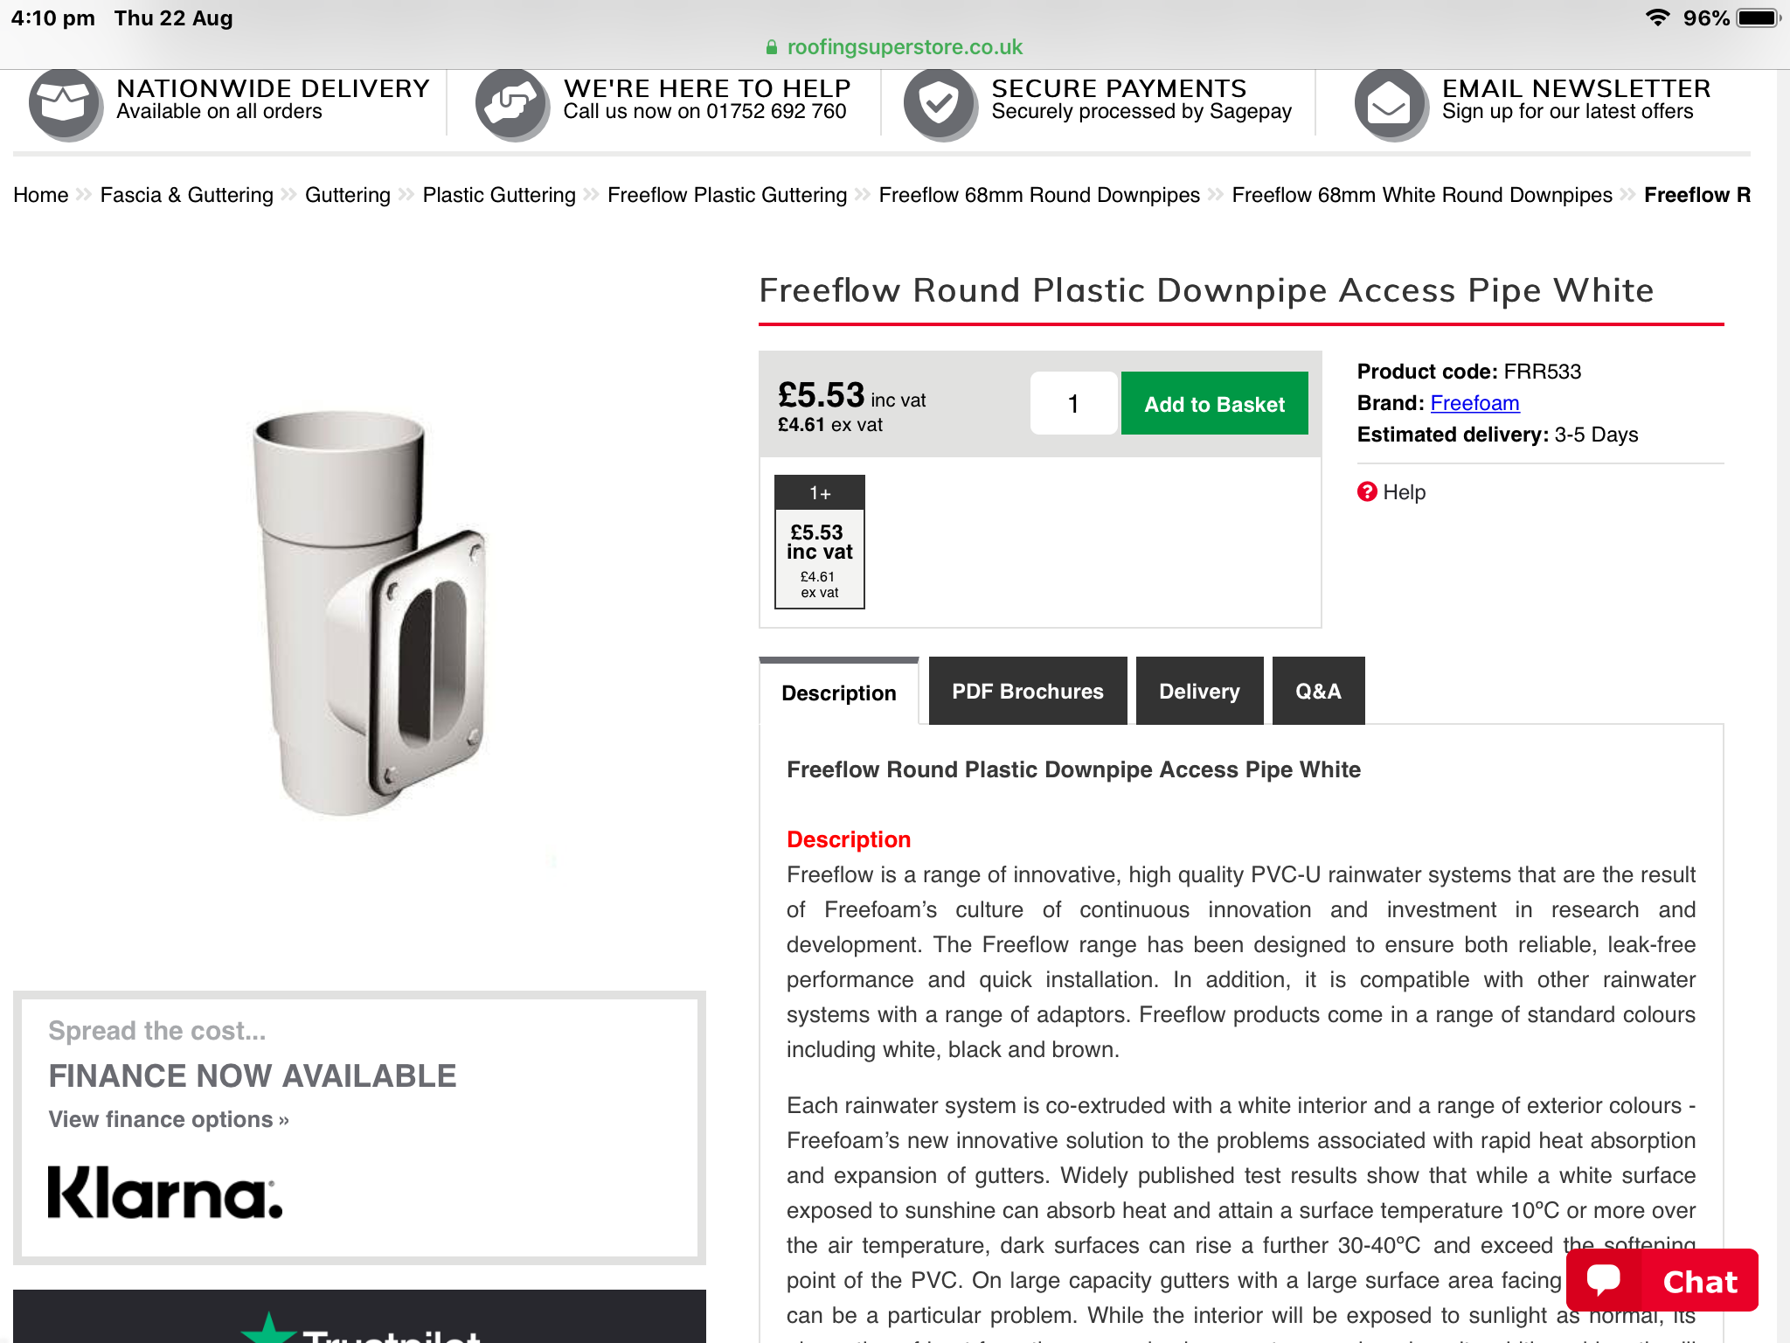The width and height of the screenshot is (1790, 1343).
Task: Tap the padlock icon in address bar
Action: click(771, 47)
